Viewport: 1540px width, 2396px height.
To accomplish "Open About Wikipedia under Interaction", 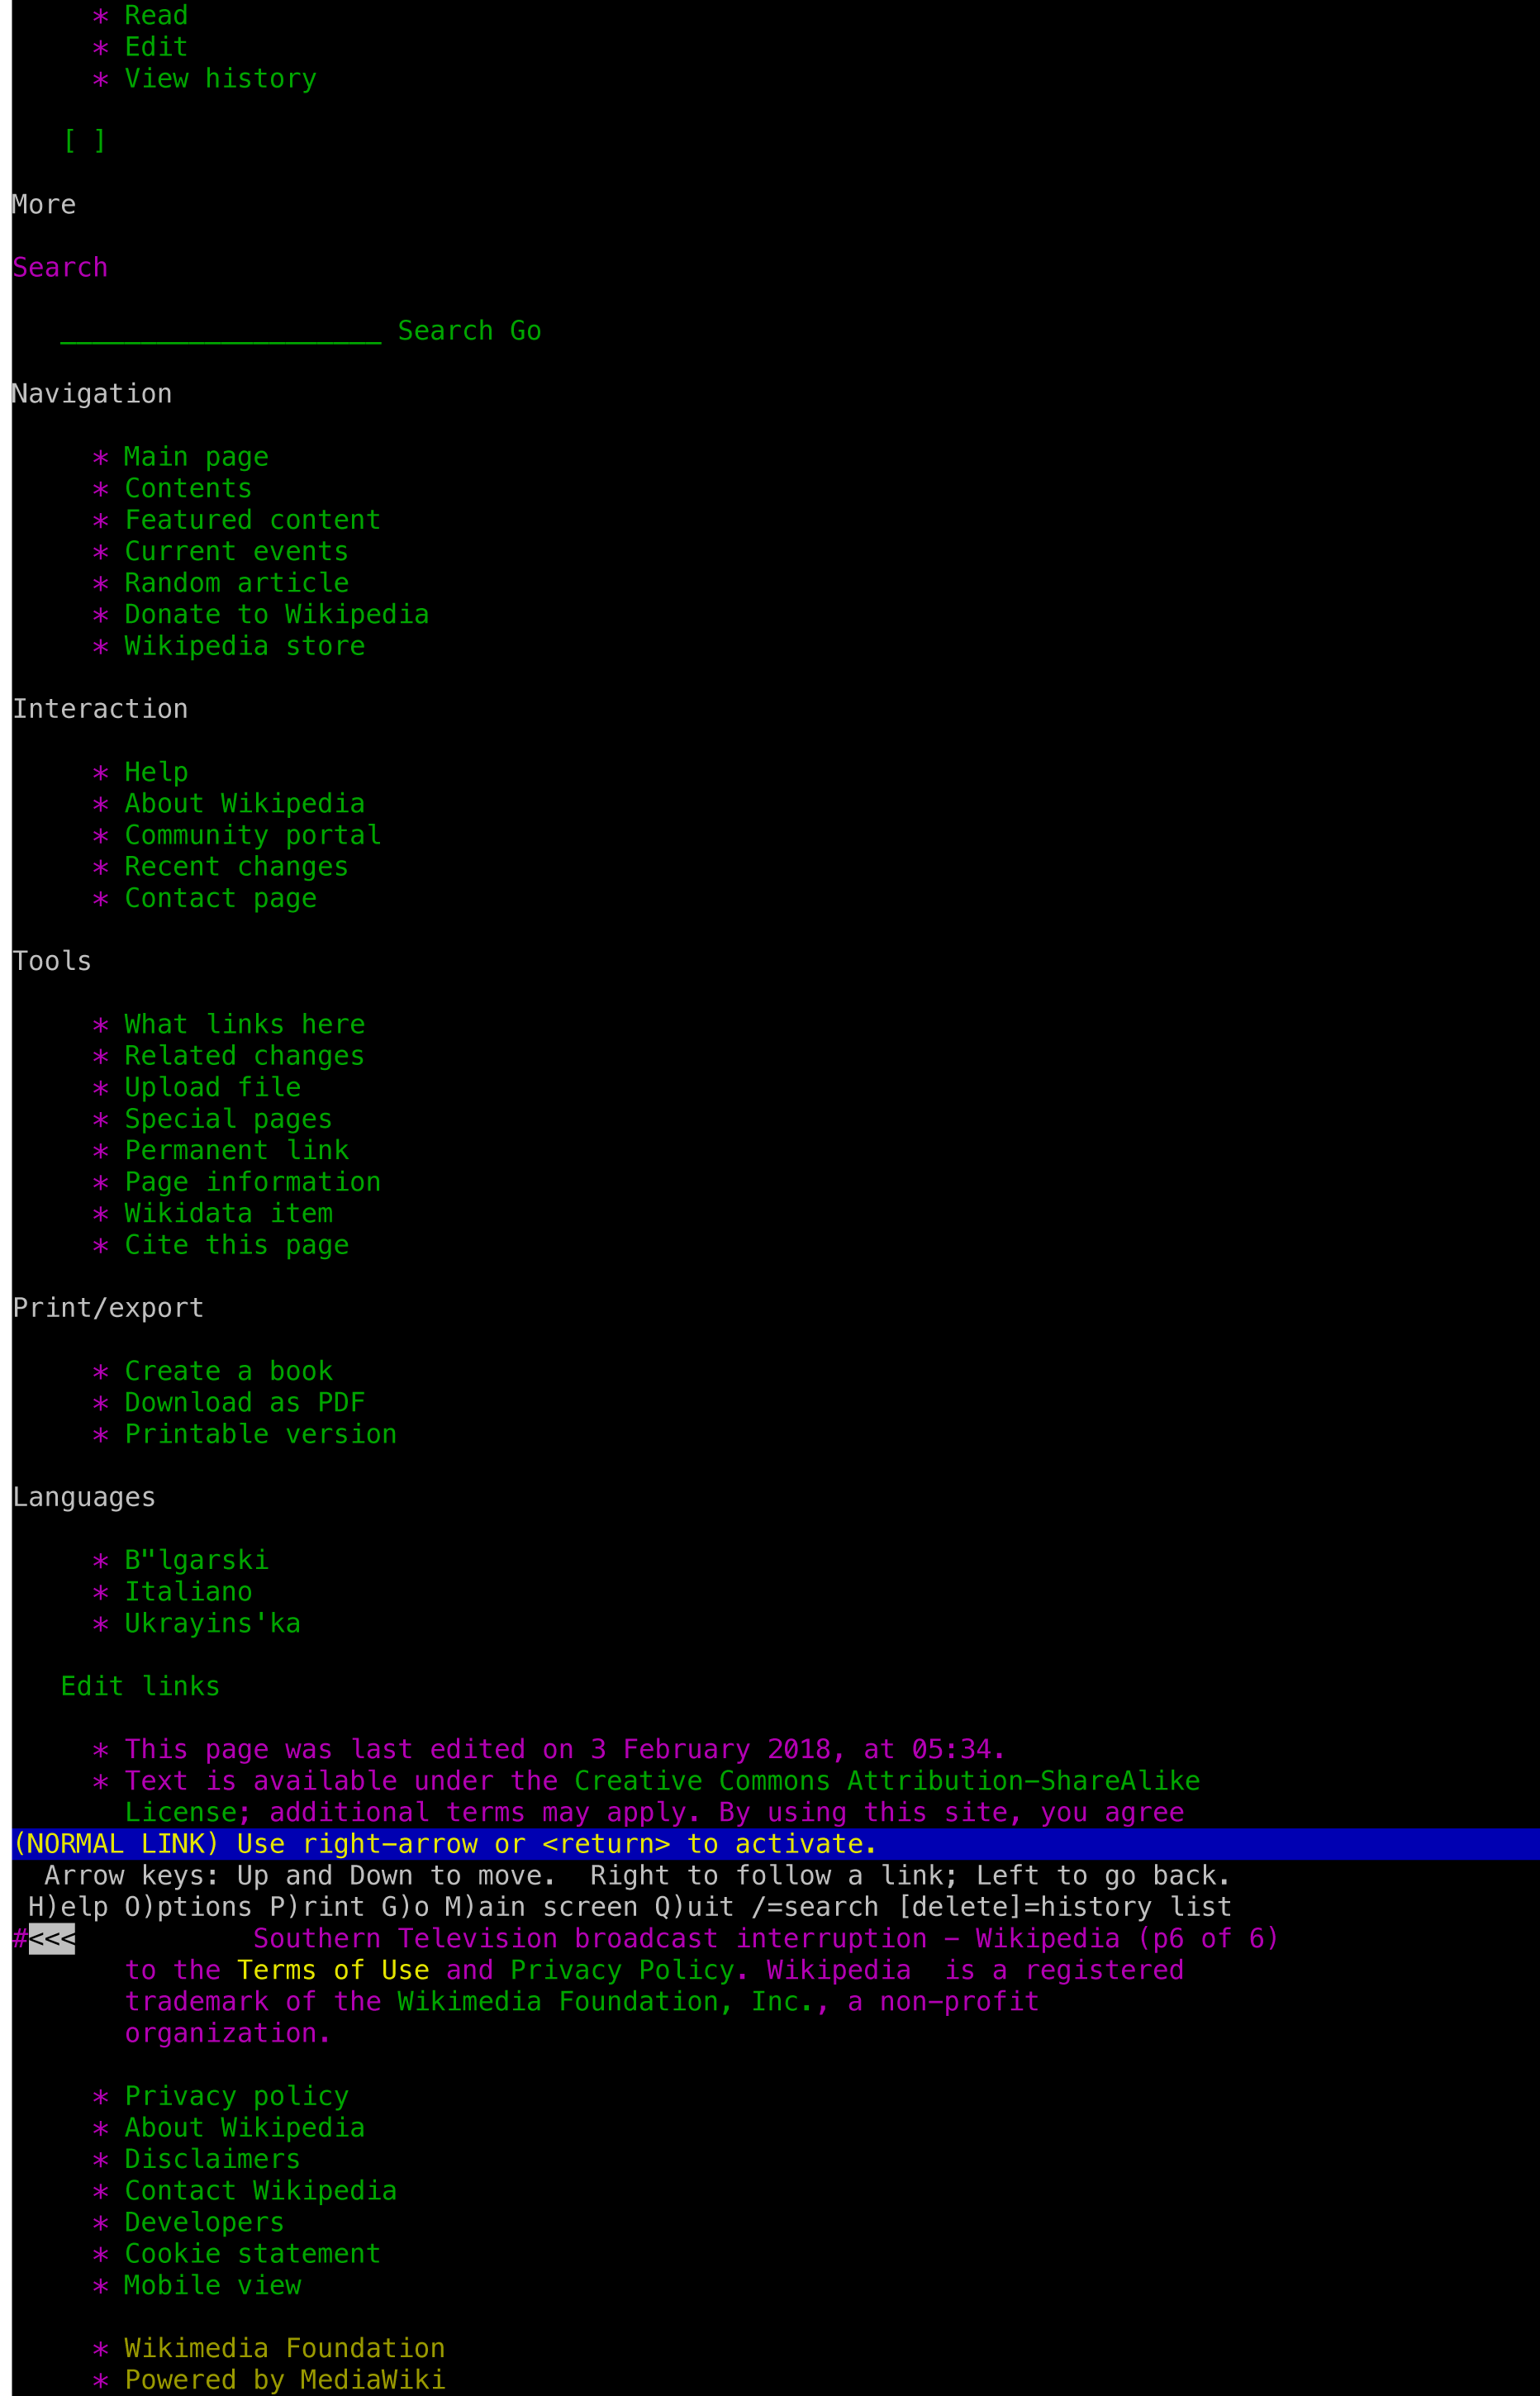I will [244, 803].
